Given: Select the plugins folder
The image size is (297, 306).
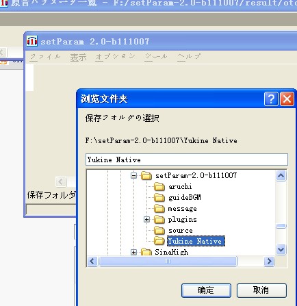Looking at the screenshot, I should [x=182, y=220].
